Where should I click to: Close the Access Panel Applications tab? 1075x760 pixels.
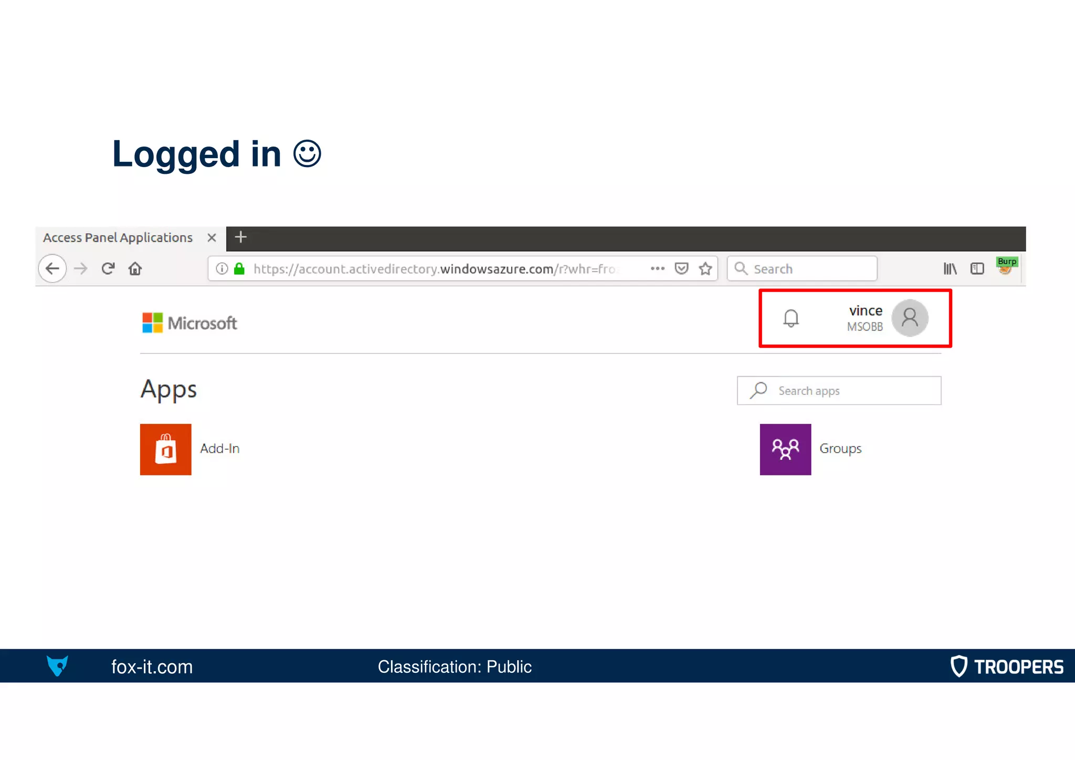coord(212,238)
